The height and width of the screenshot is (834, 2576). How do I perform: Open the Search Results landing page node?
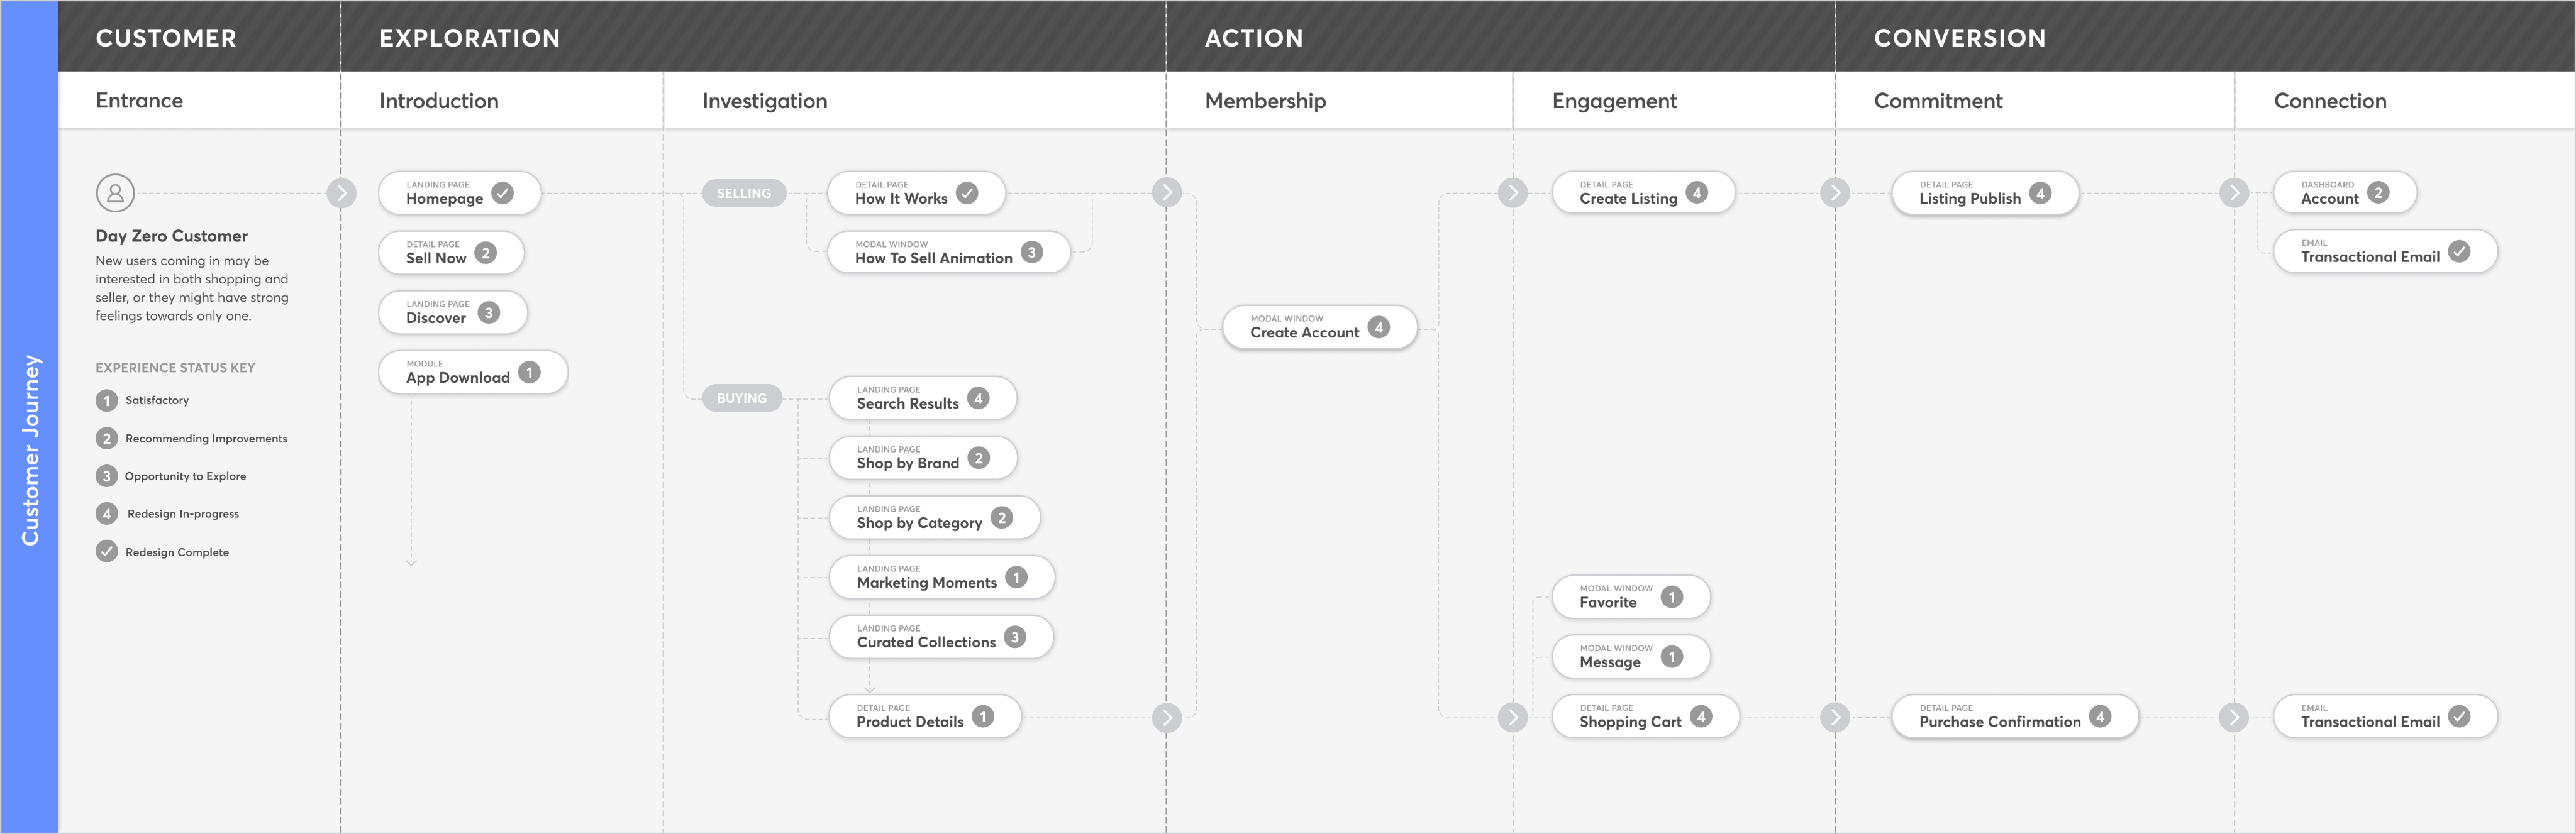click(x=907, y=398)
